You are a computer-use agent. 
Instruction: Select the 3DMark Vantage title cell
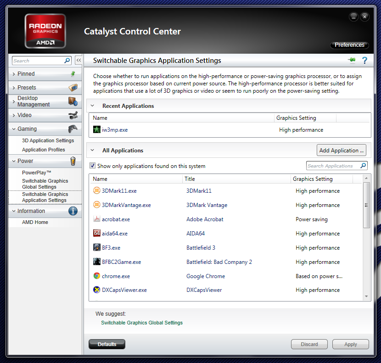click(x=207, y=205)
